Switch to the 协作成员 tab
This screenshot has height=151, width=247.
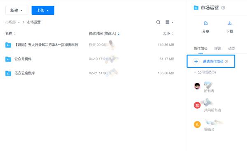click(x=200, y=48)
